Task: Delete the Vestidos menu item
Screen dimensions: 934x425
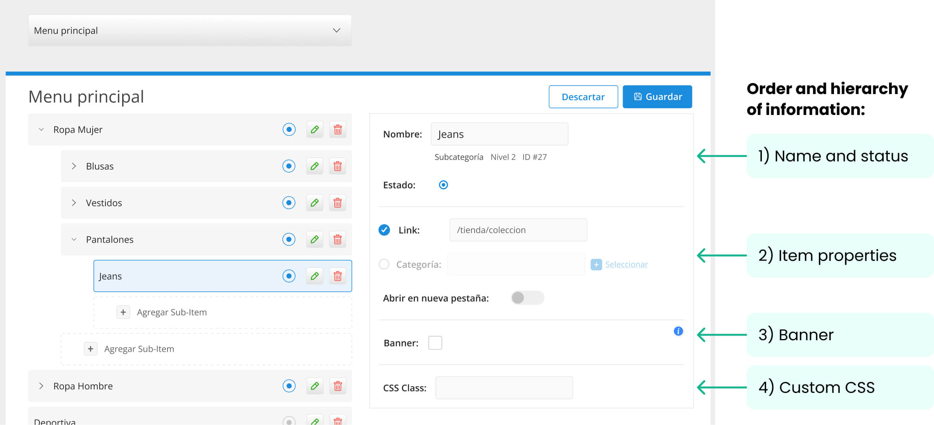Action: [x=337, y=203]
